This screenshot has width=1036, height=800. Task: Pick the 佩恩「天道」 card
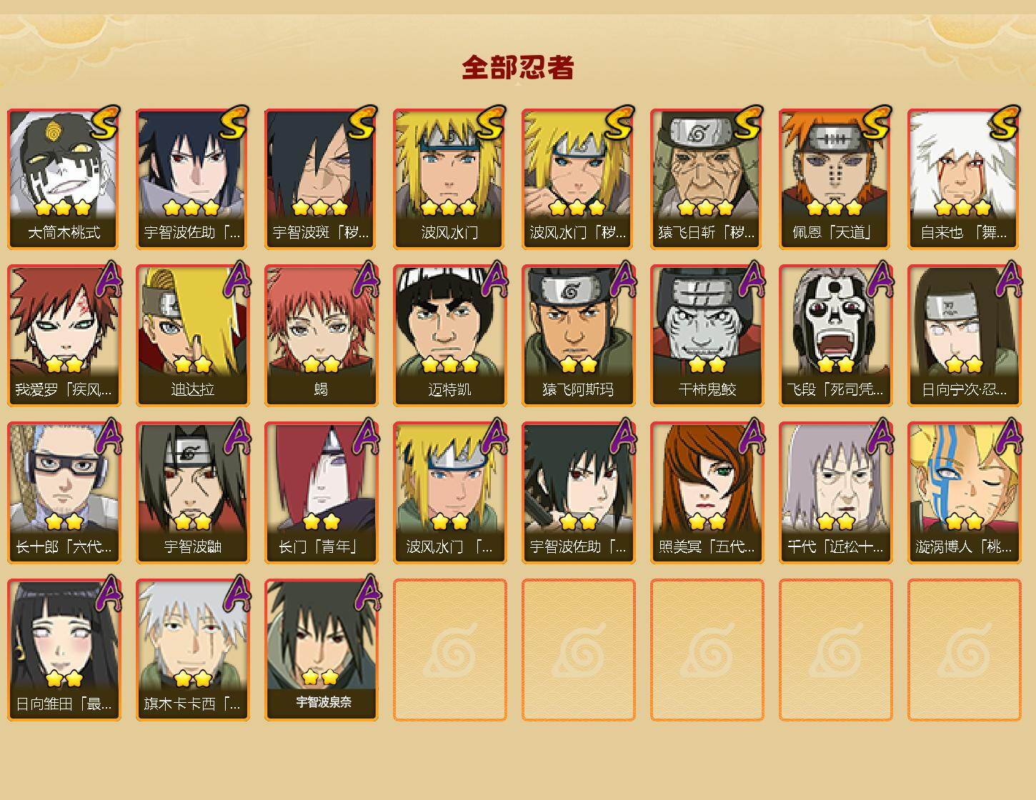click(x=835, y=179)
